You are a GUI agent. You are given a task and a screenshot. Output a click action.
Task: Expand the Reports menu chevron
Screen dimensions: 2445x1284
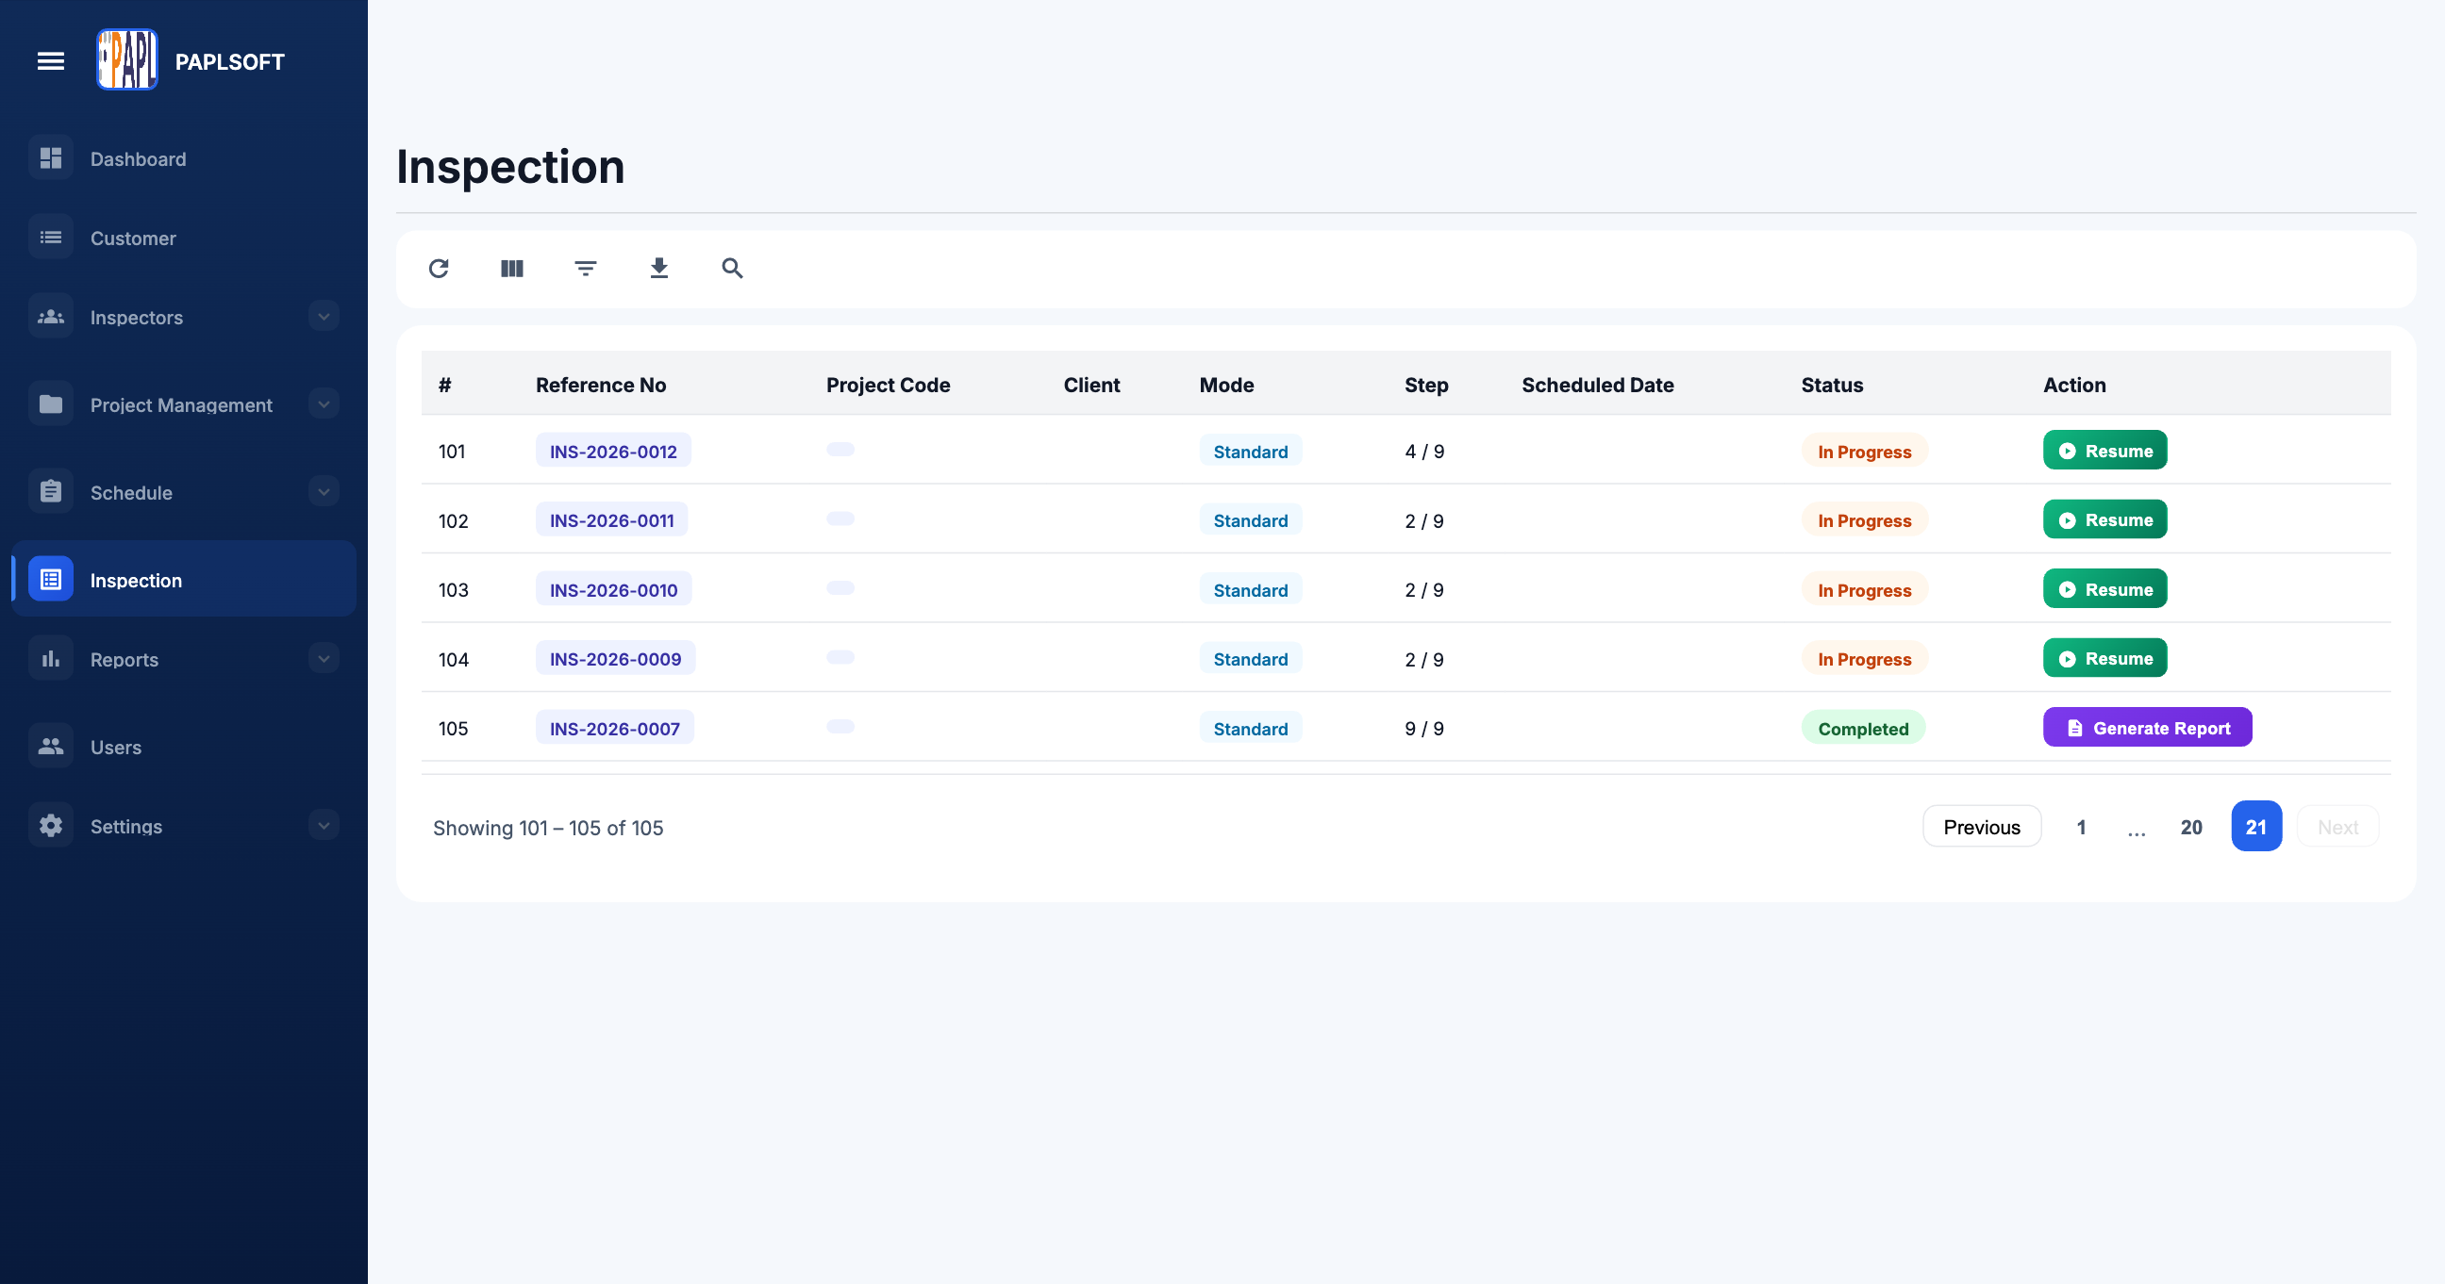point(324,659)
